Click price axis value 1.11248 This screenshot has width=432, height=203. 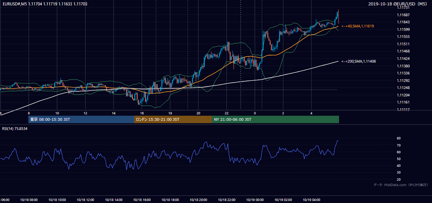[x=403, y=88]
